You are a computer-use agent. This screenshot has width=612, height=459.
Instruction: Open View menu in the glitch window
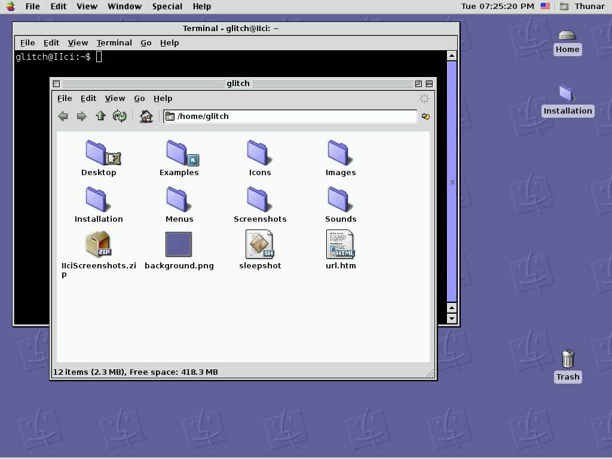pos(115,99)
